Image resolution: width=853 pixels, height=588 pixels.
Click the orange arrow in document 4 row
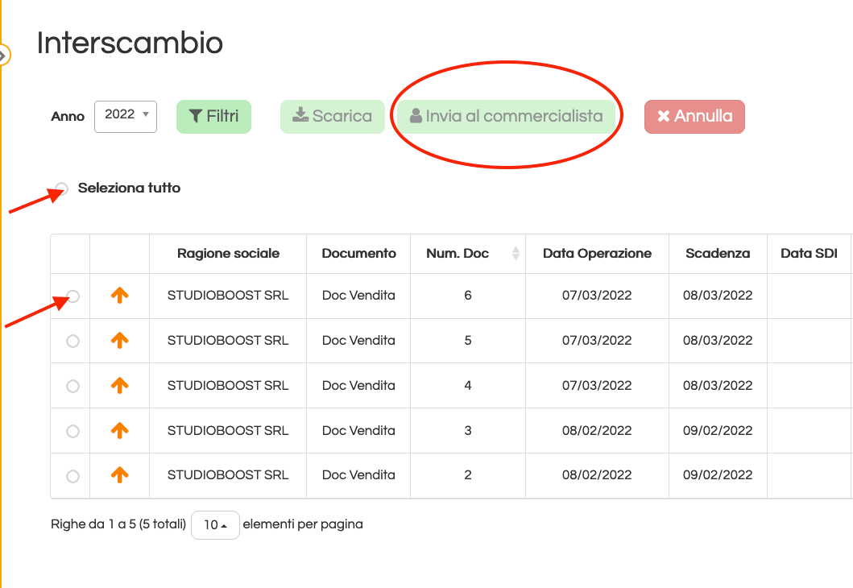pyautogui.click(x=120, y=386)
